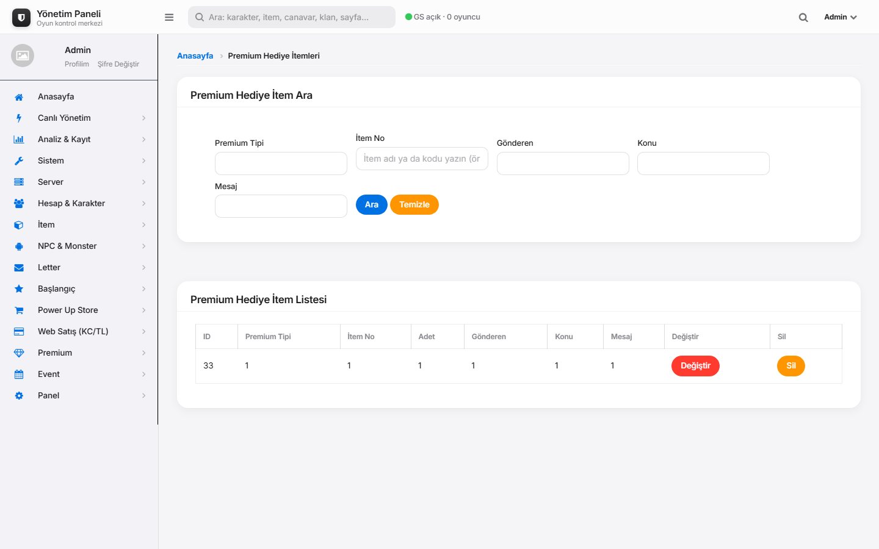Viewport: 879px width, 549px height.
Task: Click the magnifier icon in top right
Action: click(803, 18)
